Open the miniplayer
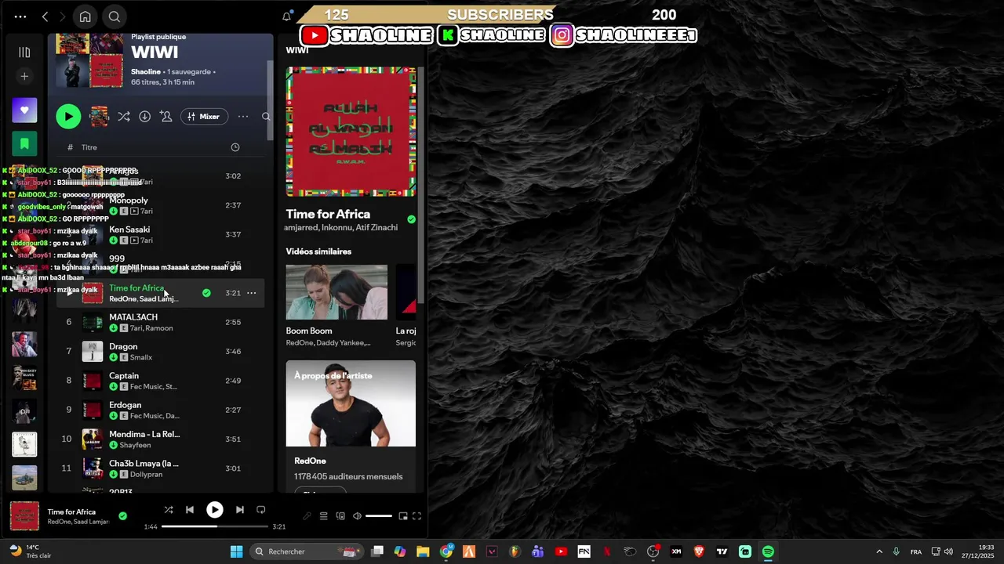1004x564 pixels. click(403, 516)
